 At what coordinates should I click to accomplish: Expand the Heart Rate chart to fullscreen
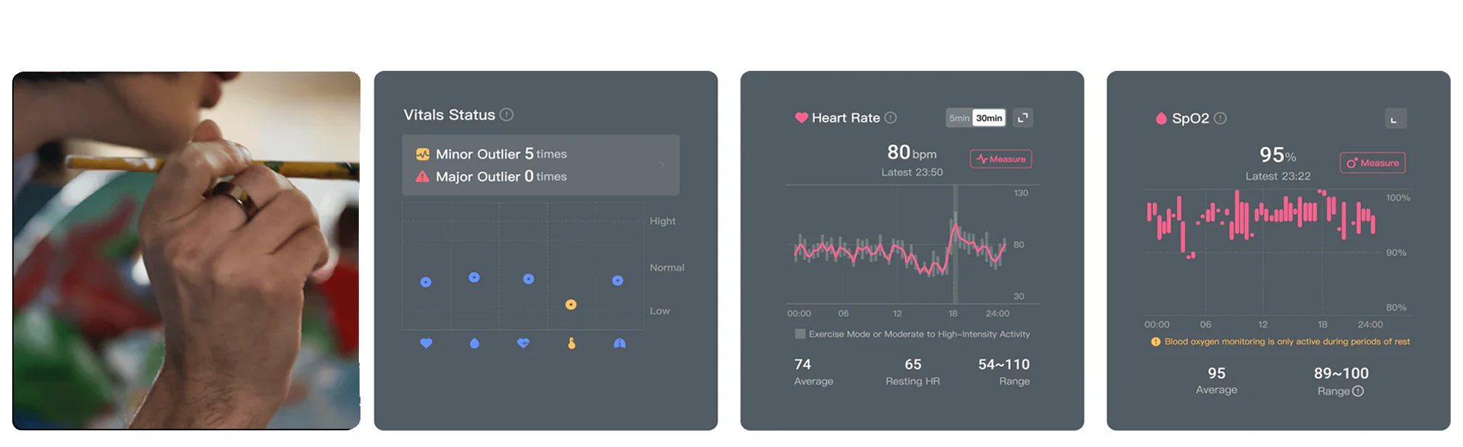(1023, 117)
